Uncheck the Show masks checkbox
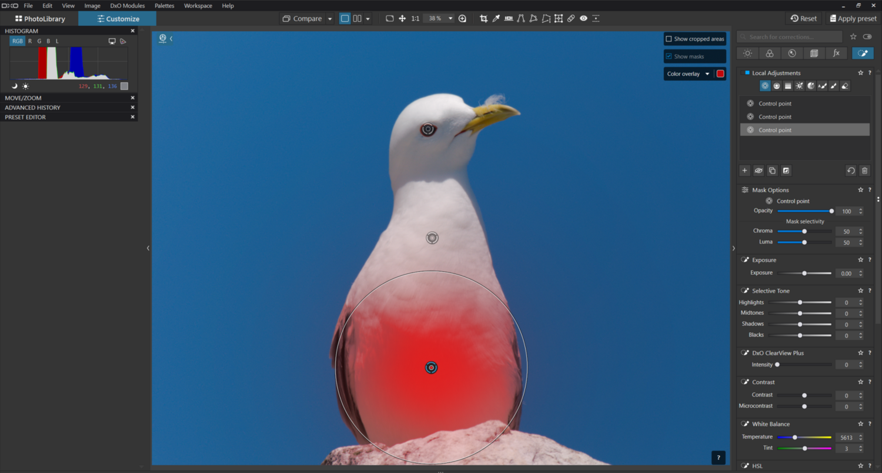This screenshot has height=473, width=882. click(669, 56)
